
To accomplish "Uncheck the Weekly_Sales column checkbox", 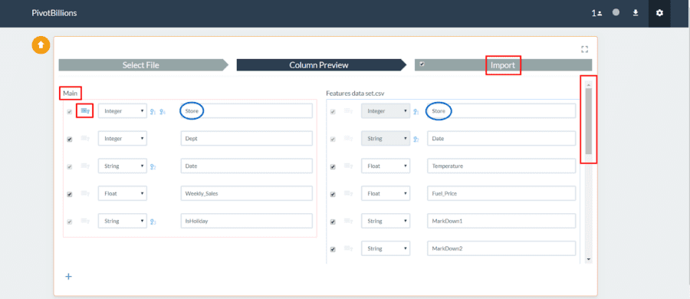I will (69, 194).
